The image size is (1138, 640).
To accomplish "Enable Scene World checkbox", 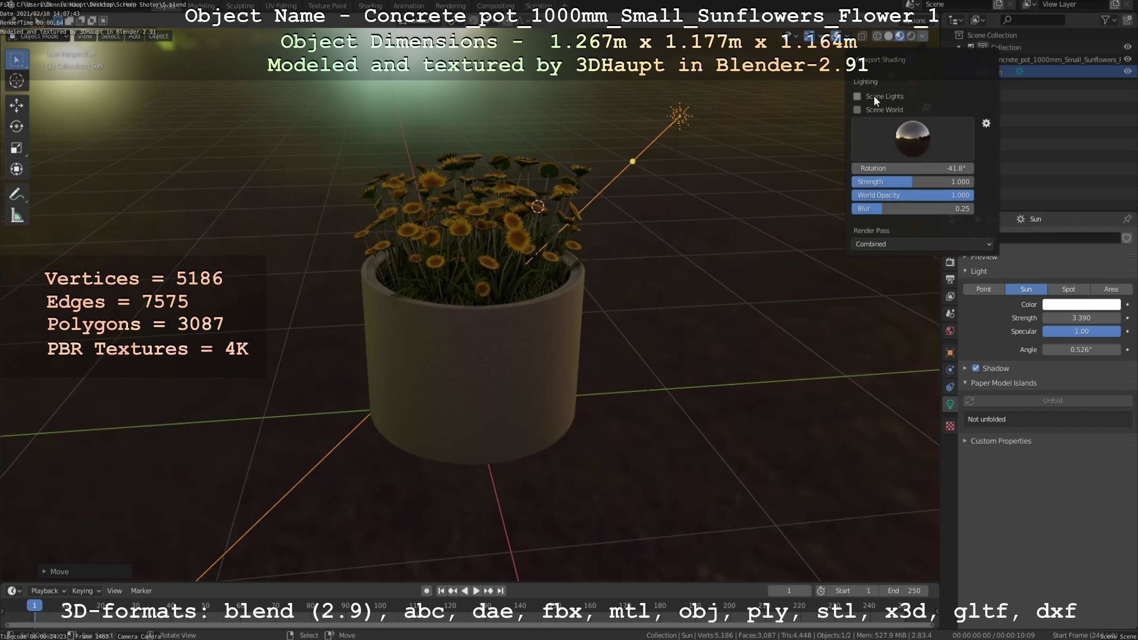I will click(857, 110).
